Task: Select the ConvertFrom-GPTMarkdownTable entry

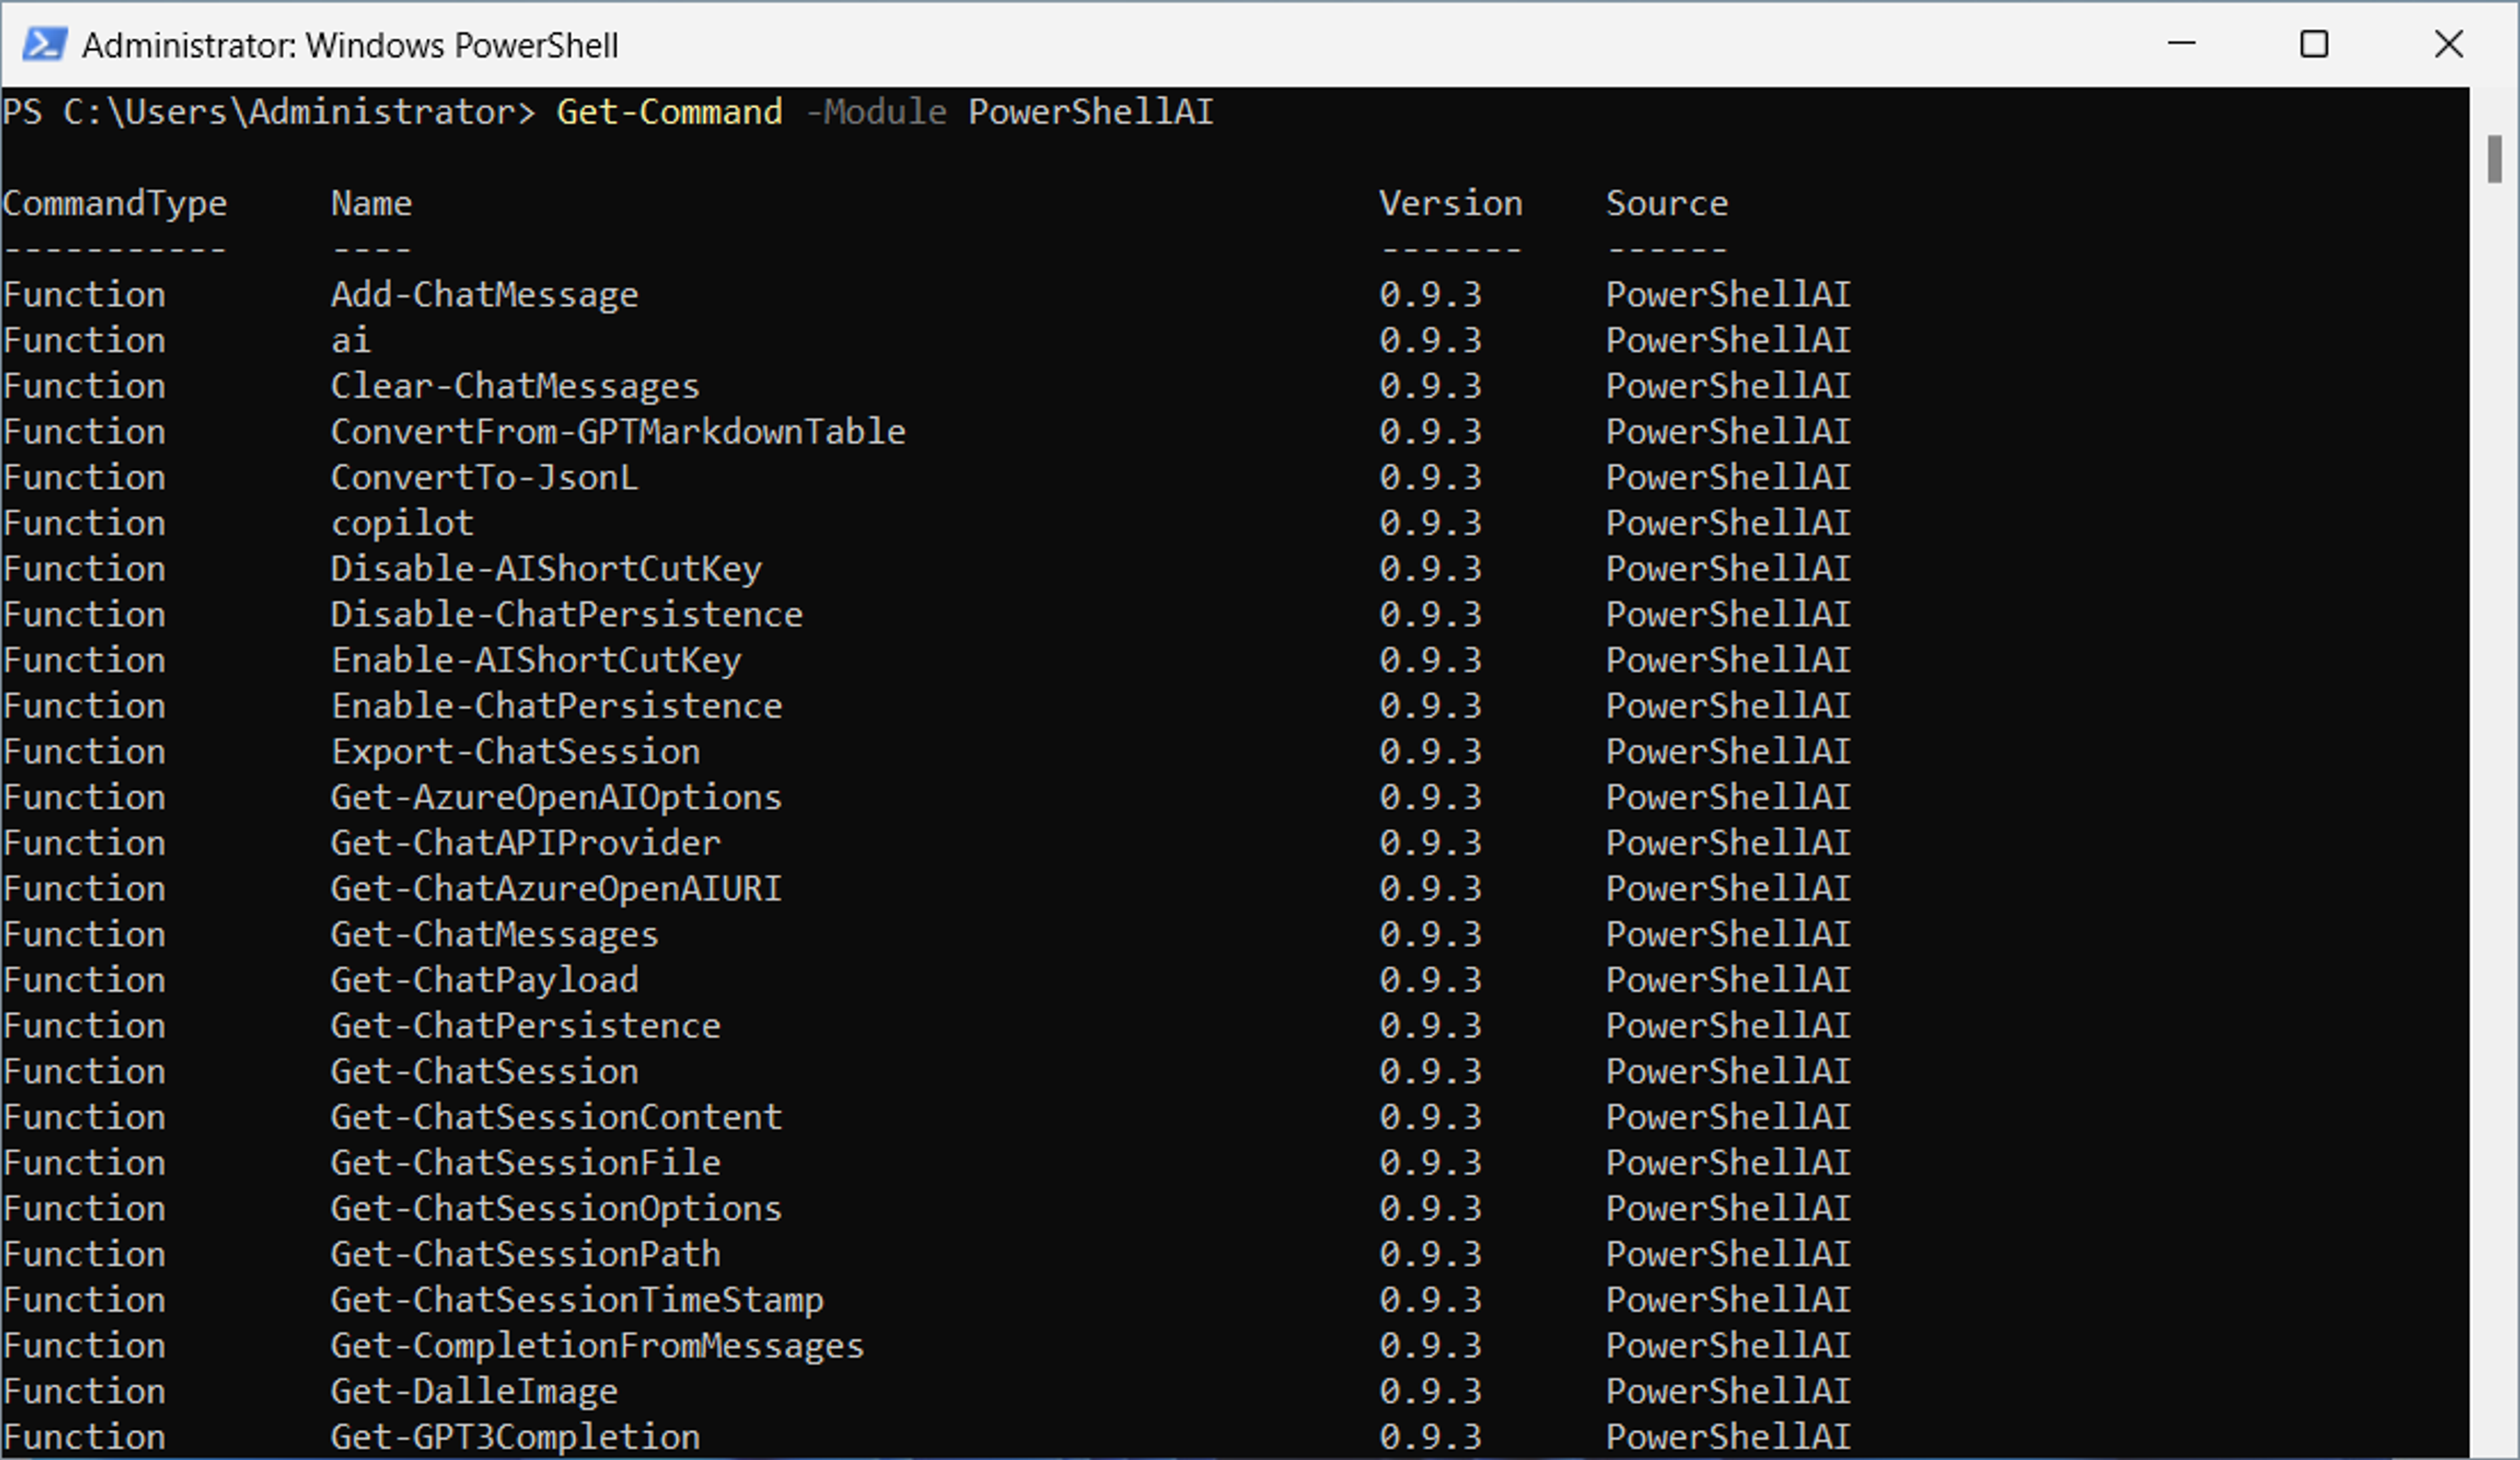Action: (618, 432)
